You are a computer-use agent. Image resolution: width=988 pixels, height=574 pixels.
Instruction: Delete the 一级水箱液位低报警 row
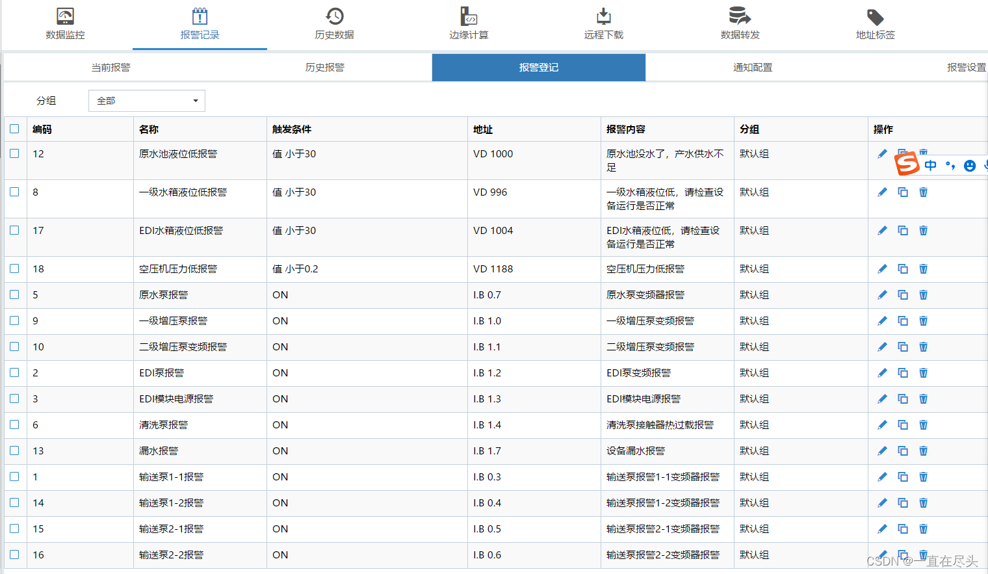(x=923, y=192)
